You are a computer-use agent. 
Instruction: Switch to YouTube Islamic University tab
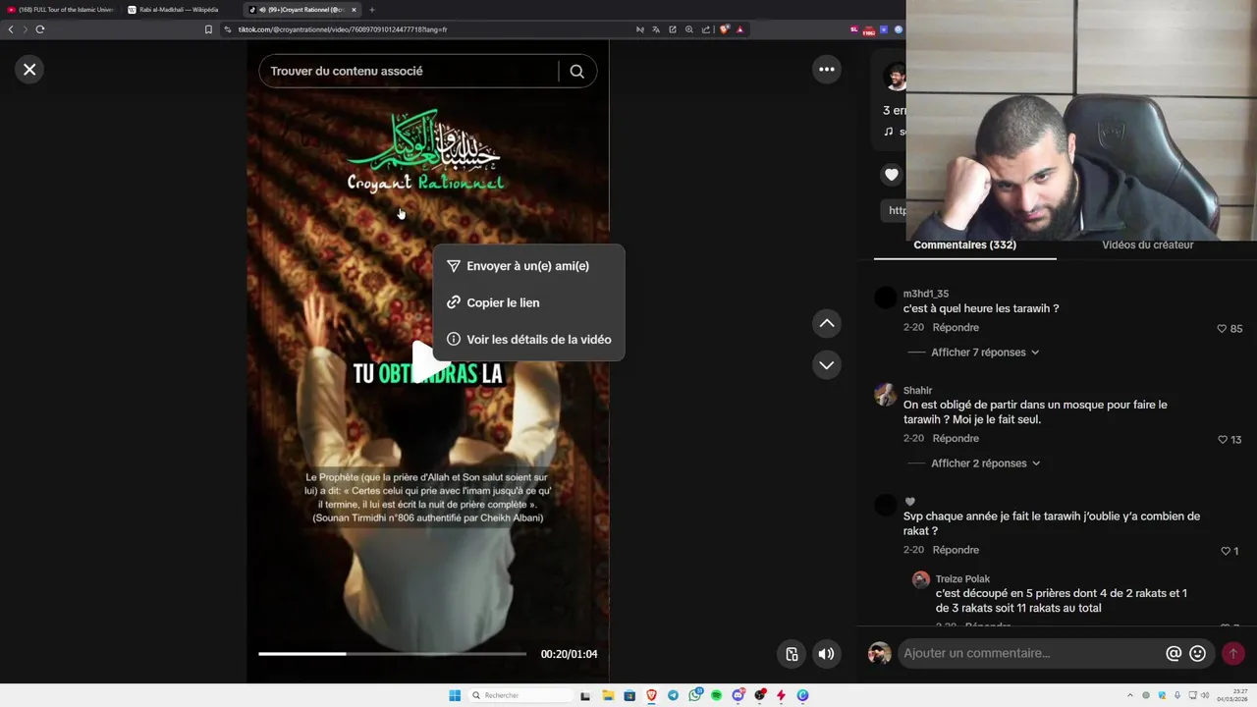click(61, 10)
